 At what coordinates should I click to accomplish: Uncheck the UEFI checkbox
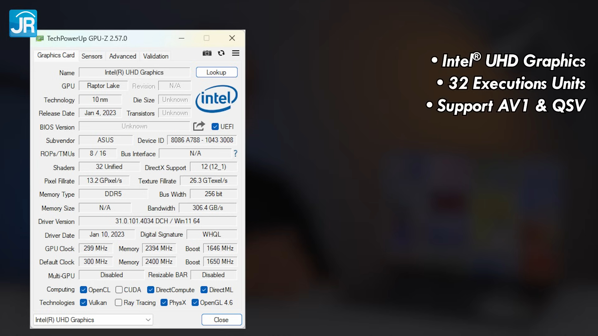click(215, 126)
